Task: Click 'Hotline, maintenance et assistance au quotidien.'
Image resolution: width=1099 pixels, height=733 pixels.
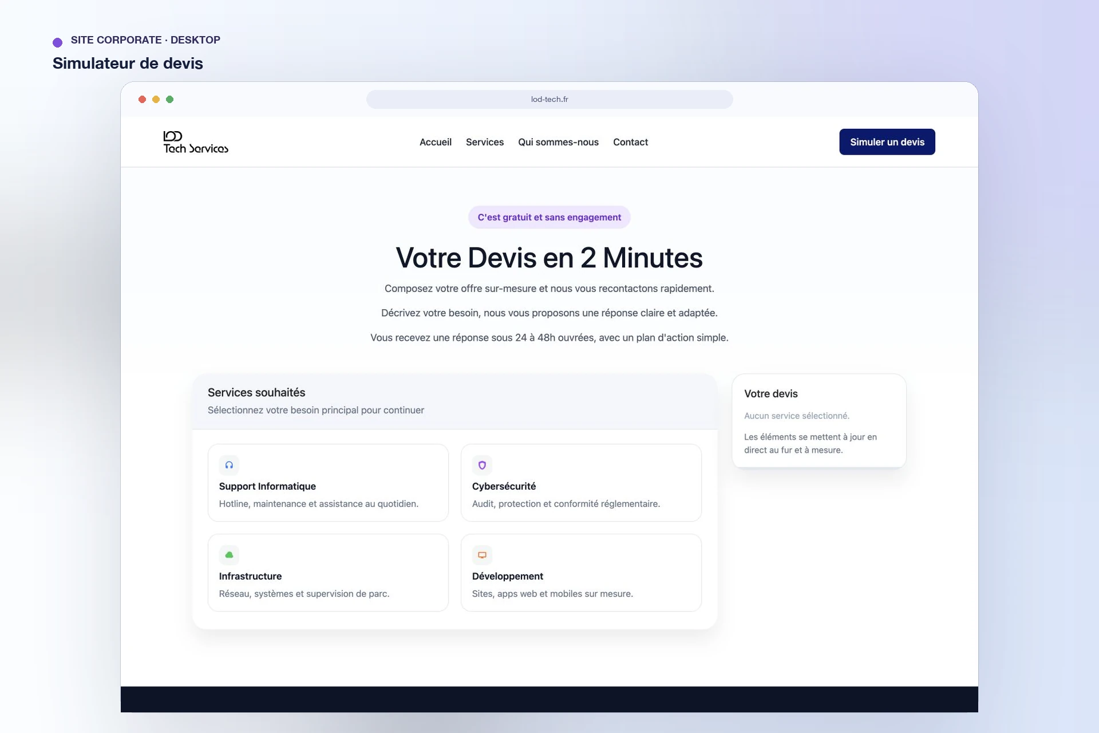Action: (x=319, y=504)
